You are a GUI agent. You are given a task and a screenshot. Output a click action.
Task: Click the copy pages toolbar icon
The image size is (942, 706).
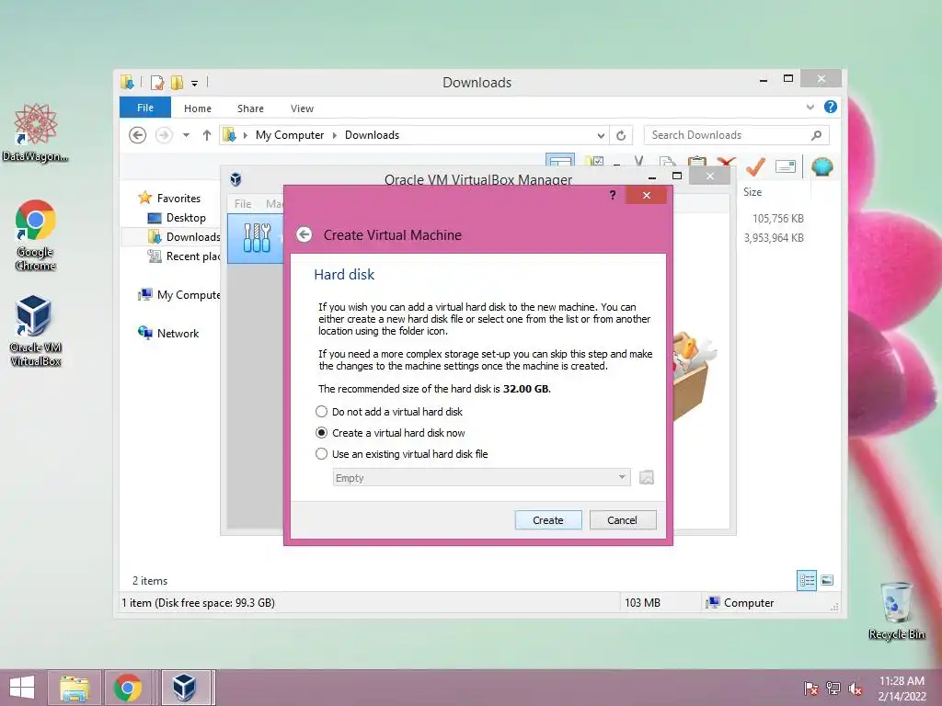tap(667, 162)
